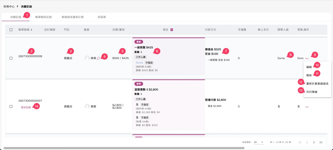Click 旗艦店 in the 26073000000008 row
Viewport: 333px width, 150px height.
pyautogui.click(x=68, y=58)
